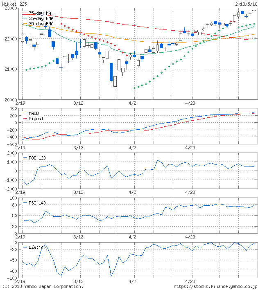The image size is (258, 290).
Task: Click the Yahoo Japan Corporation copyright text
Action: tap(42, 287)
